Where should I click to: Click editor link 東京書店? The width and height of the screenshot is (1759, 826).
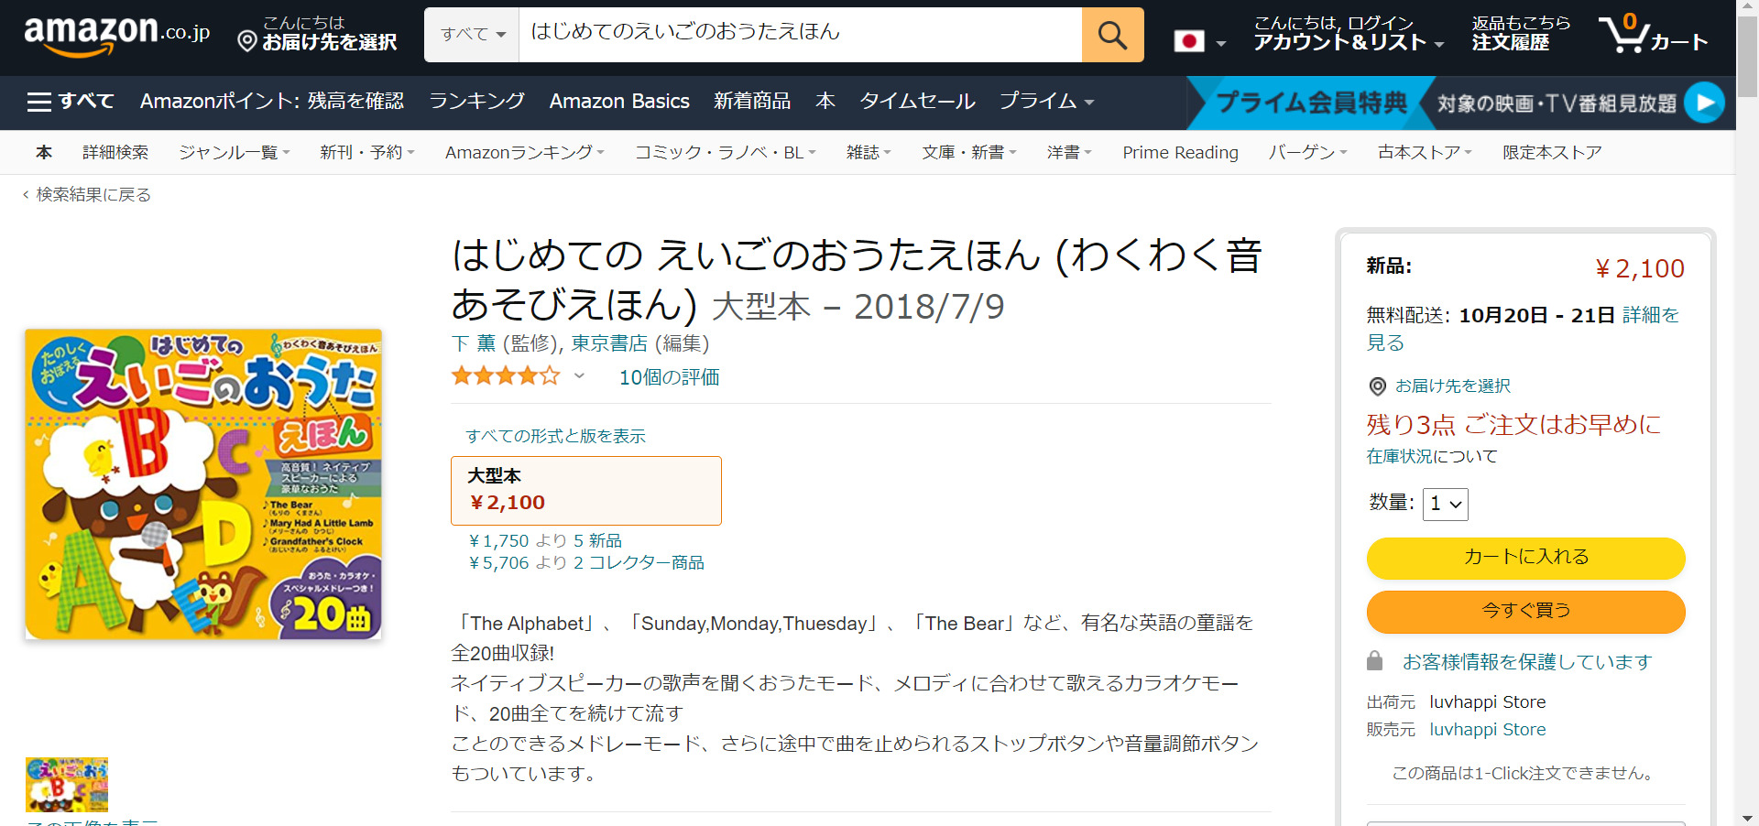(609, 343)
